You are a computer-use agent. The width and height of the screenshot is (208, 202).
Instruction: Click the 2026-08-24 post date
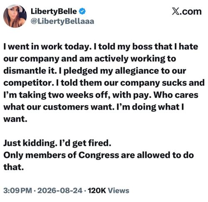60,190
